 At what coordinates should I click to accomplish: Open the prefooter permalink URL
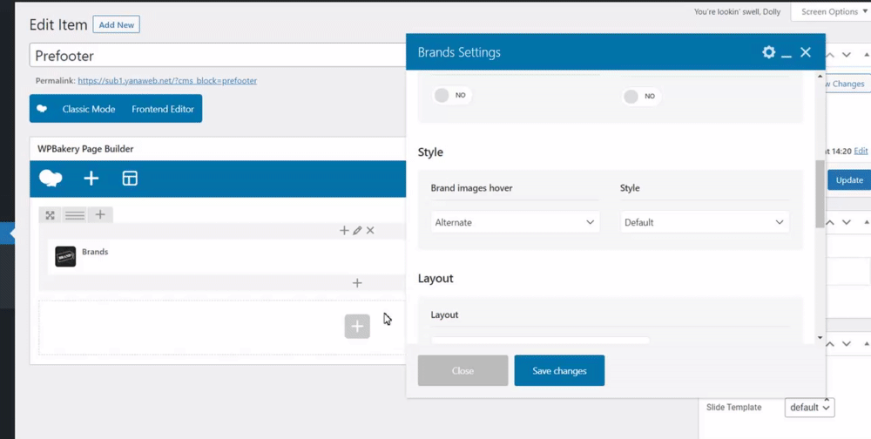(x=167, y=81)
